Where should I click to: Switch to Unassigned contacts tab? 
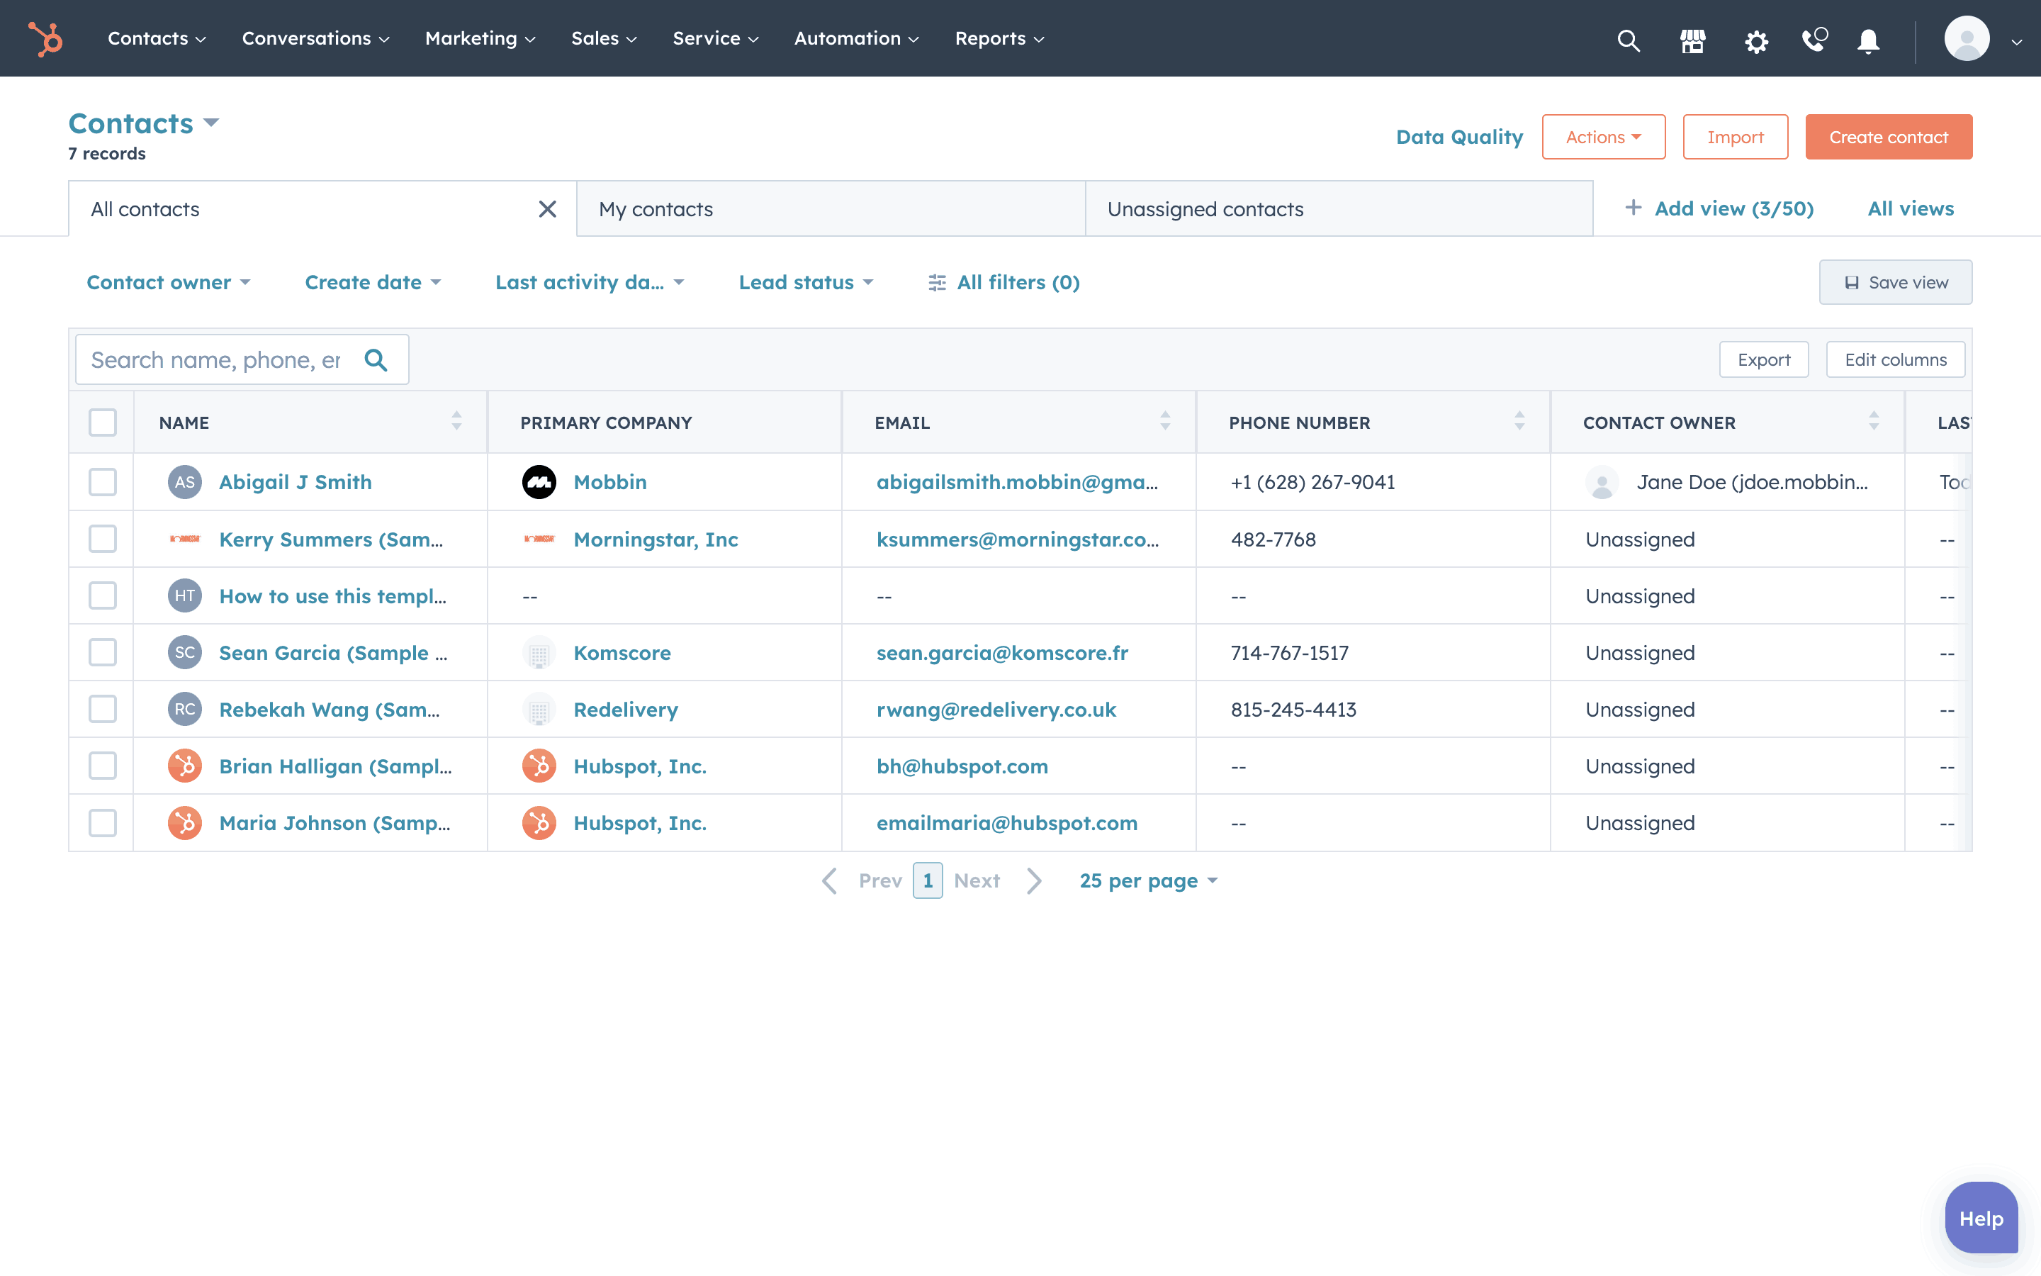tap(1205, 208)
